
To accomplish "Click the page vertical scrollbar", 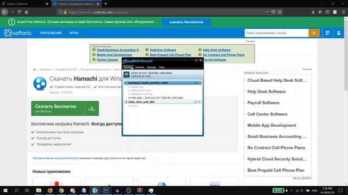I will click(x=346, y=55).
